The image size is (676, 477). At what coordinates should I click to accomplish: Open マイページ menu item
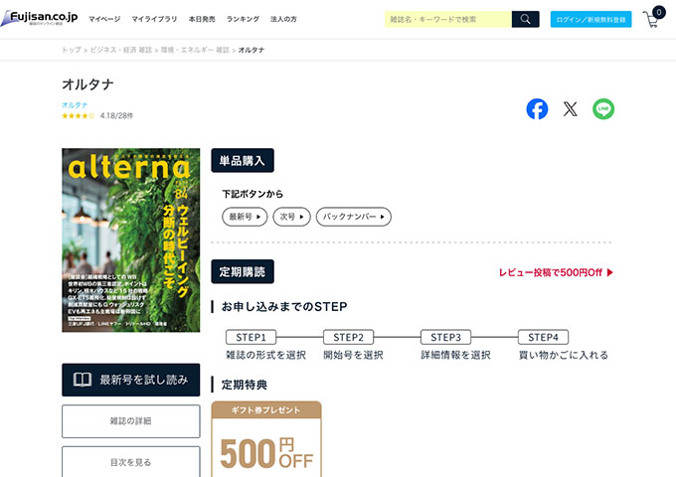pos(104,19)
